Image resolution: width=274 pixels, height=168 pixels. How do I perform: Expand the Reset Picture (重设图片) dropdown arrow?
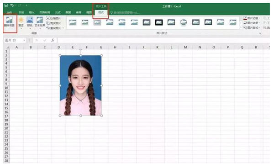click(63, 28)
